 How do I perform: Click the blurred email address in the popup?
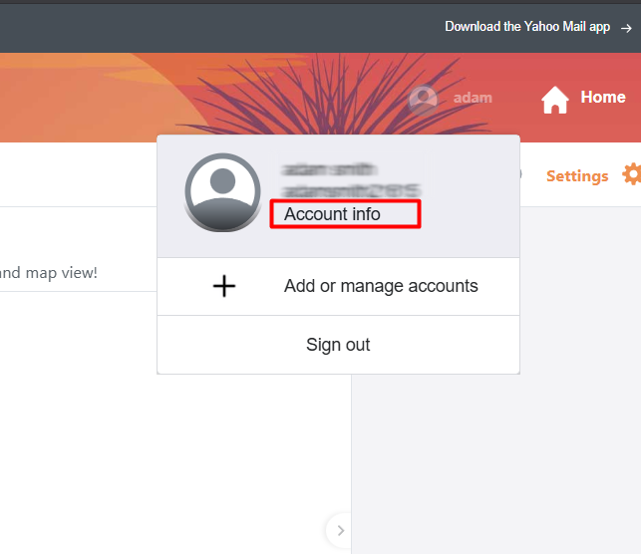[351, 189]
